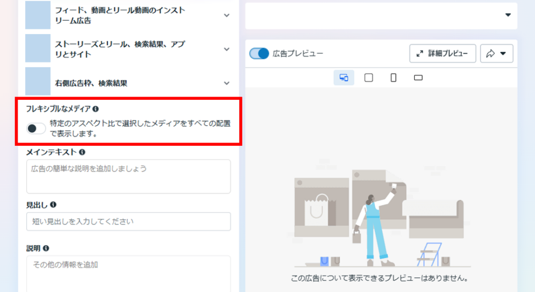Click the 詳細プレビュー button
Screen dimensions: 535x292
442,53
